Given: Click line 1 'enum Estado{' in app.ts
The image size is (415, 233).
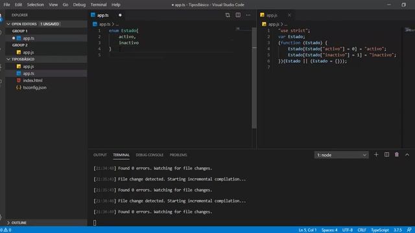Looking at the screenshot, I should click(124, 30).
